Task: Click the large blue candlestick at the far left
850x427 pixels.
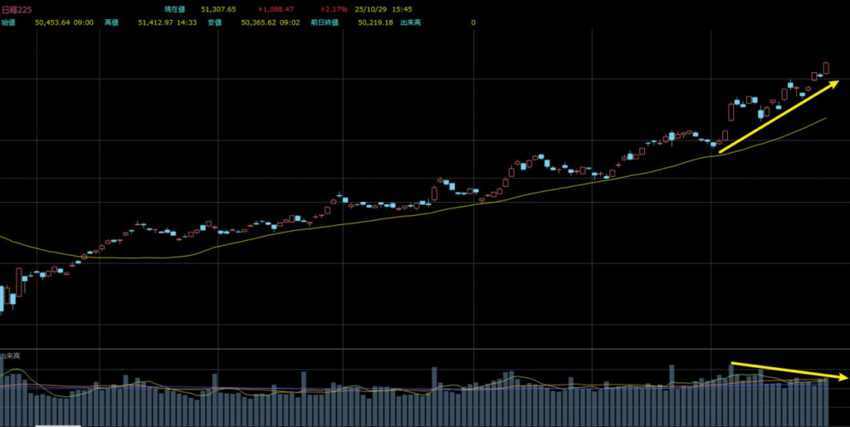Action: point(2,299)
